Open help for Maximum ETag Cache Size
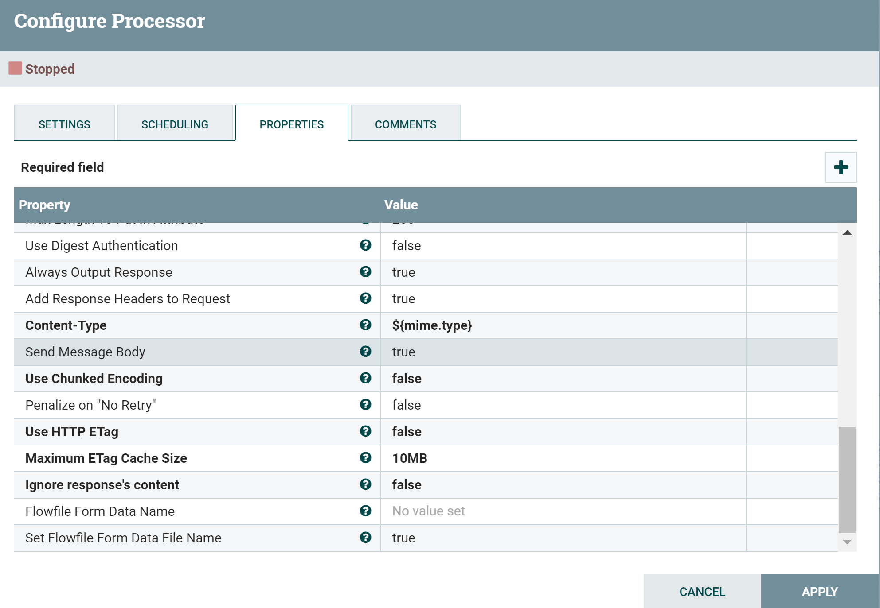This screenshot has width=880, height=608. [x=365, y=458]
